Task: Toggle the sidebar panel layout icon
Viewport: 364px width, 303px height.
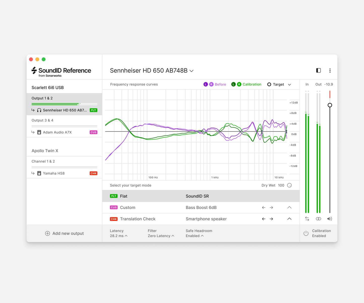Action: coord(318,70)
